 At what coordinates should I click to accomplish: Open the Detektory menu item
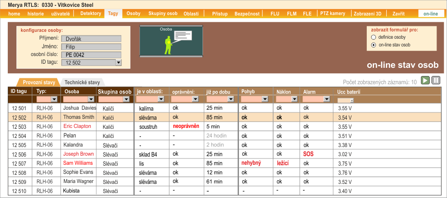(91, 13)
